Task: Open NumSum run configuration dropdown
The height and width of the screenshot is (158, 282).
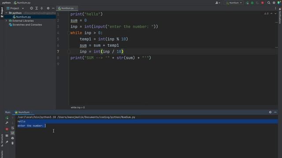Action: [234, 3]
